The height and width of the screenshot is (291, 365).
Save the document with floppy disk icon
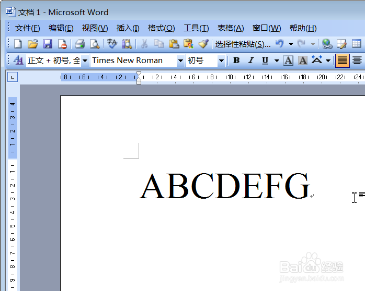(x=48, y=44)
